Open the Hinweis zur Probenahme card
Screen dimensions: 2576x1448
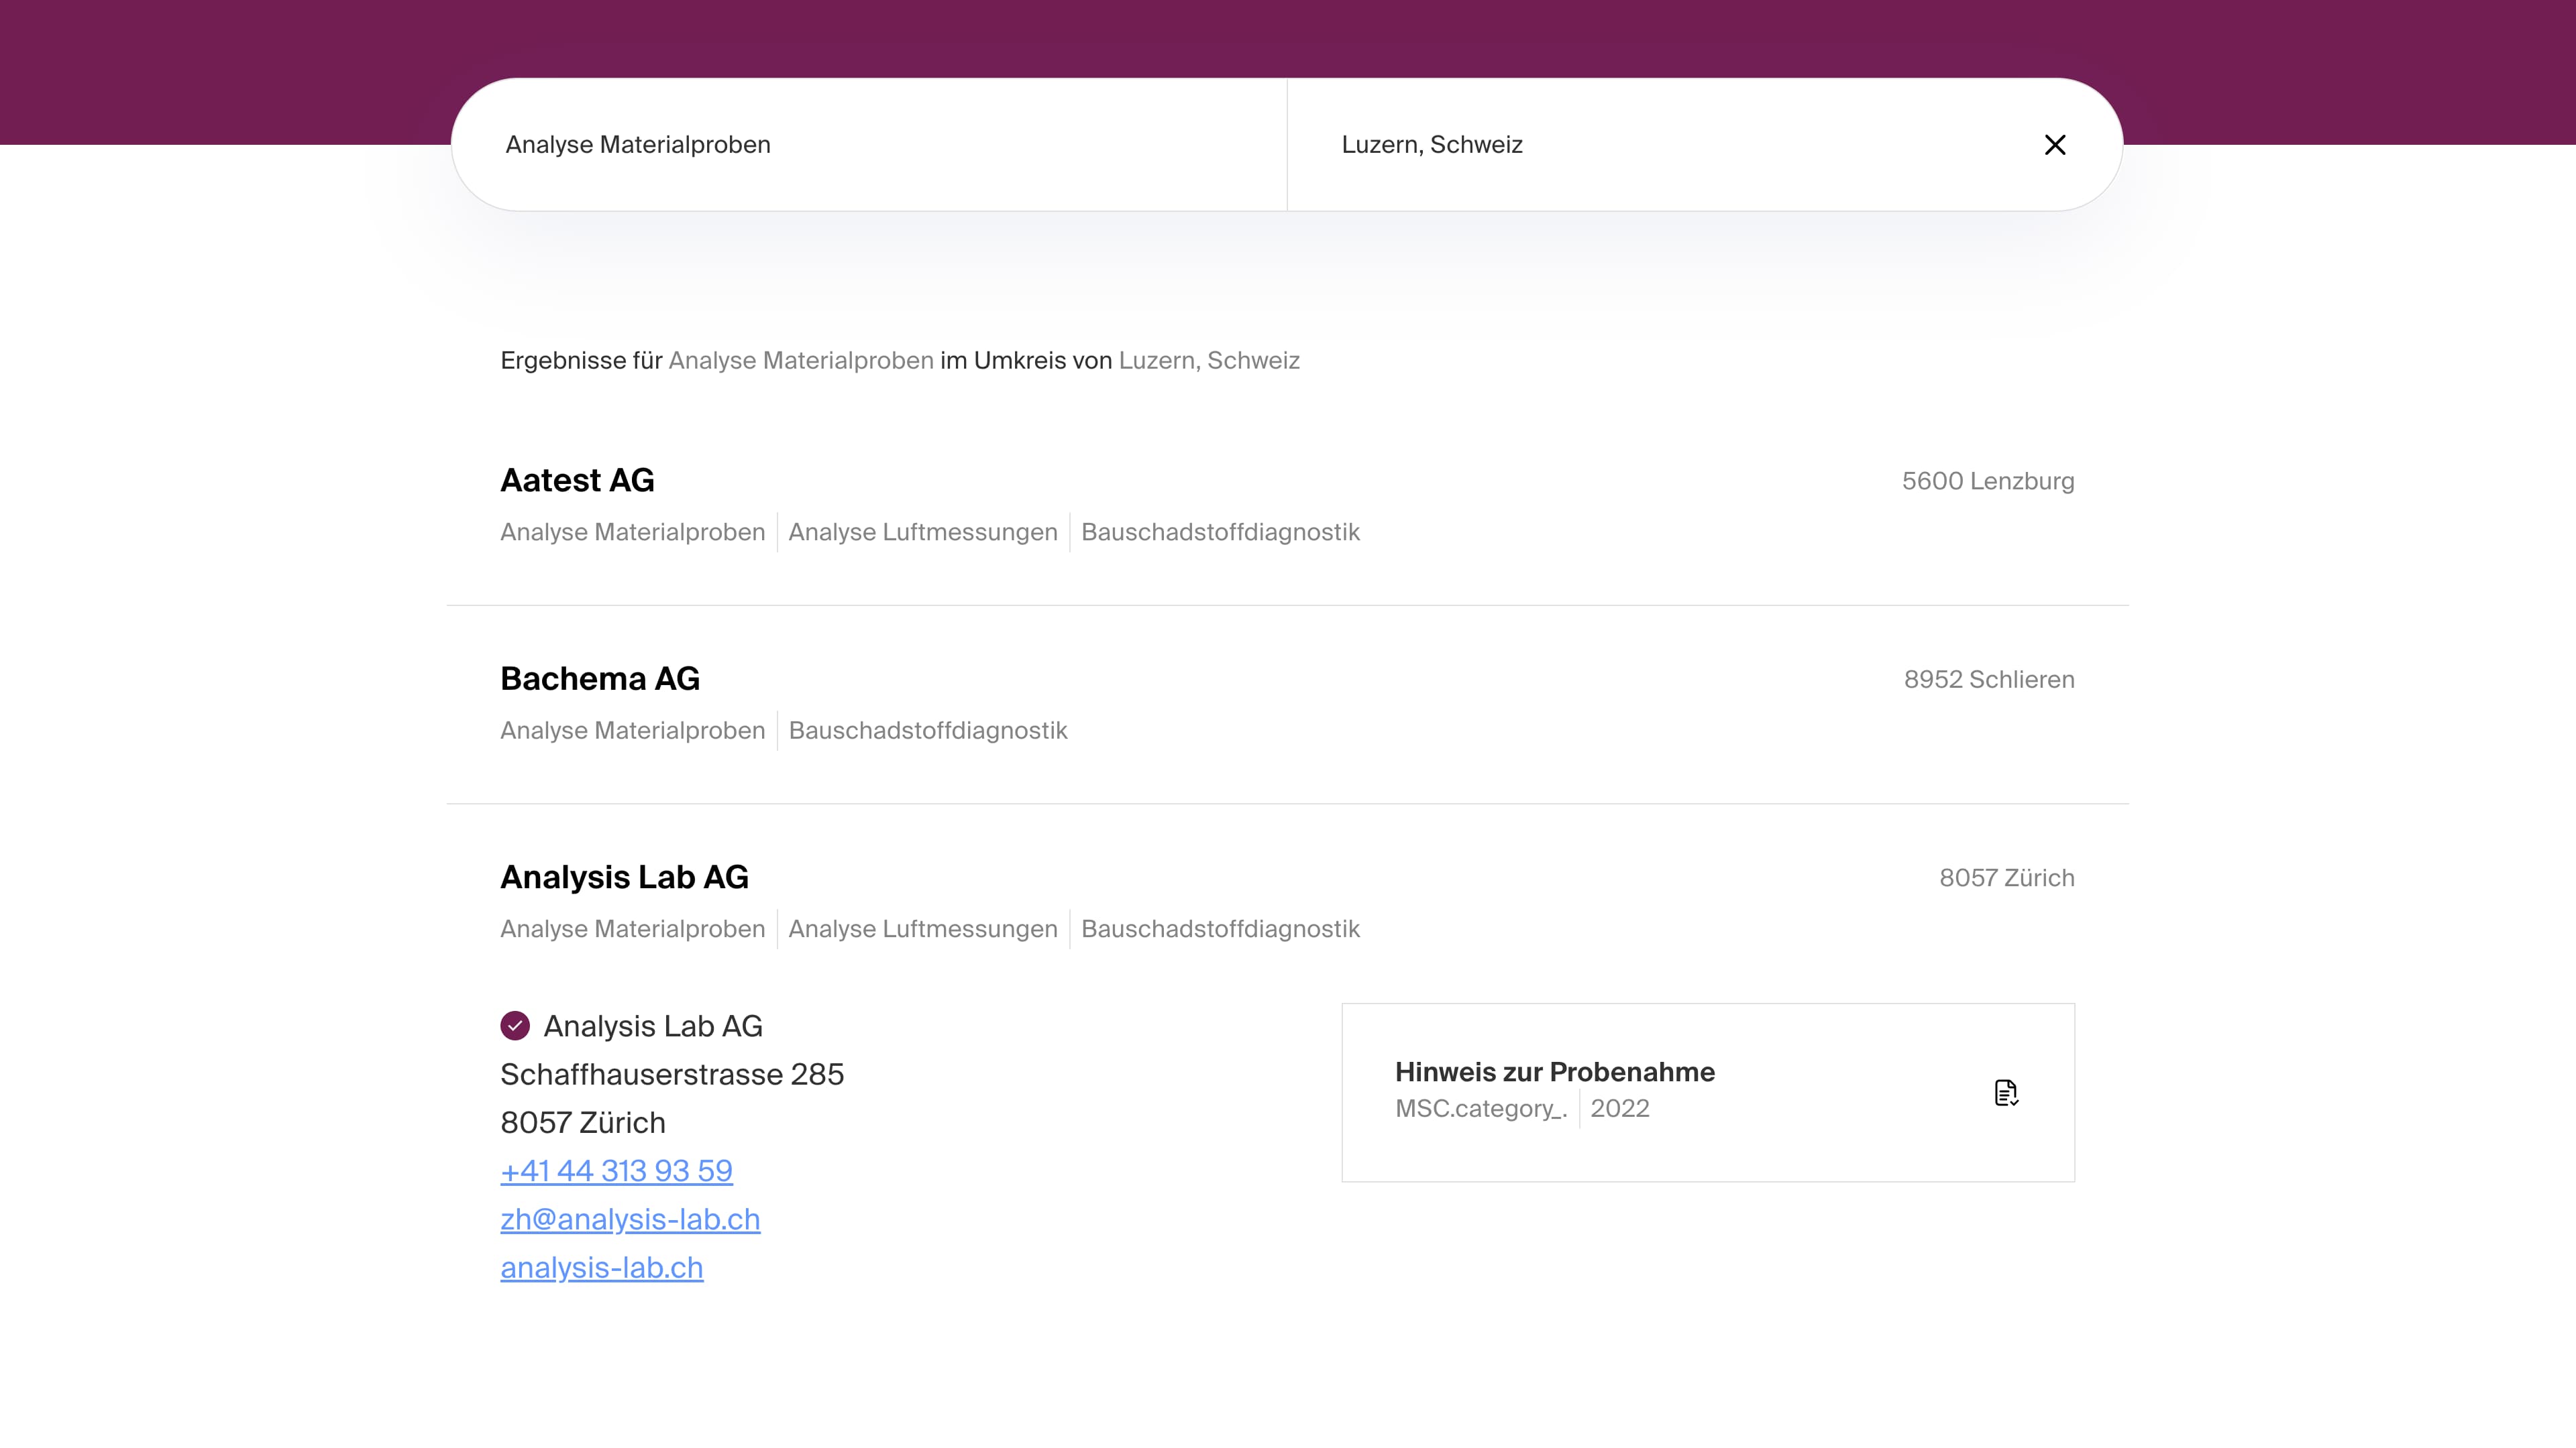click(1708, 1092)
